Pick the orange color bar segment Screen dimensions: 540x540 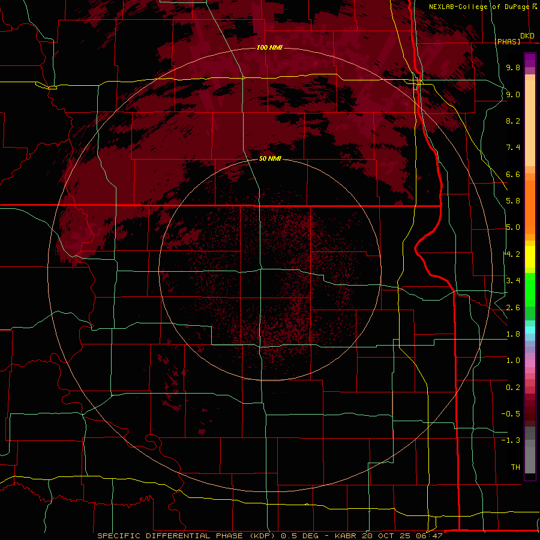pos(530,208)
